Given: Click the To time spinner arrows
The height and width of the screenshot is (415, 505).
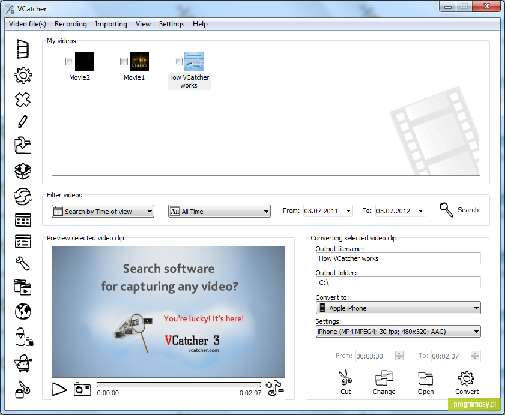Looking at the screenshot, I should tap(475, 356).
